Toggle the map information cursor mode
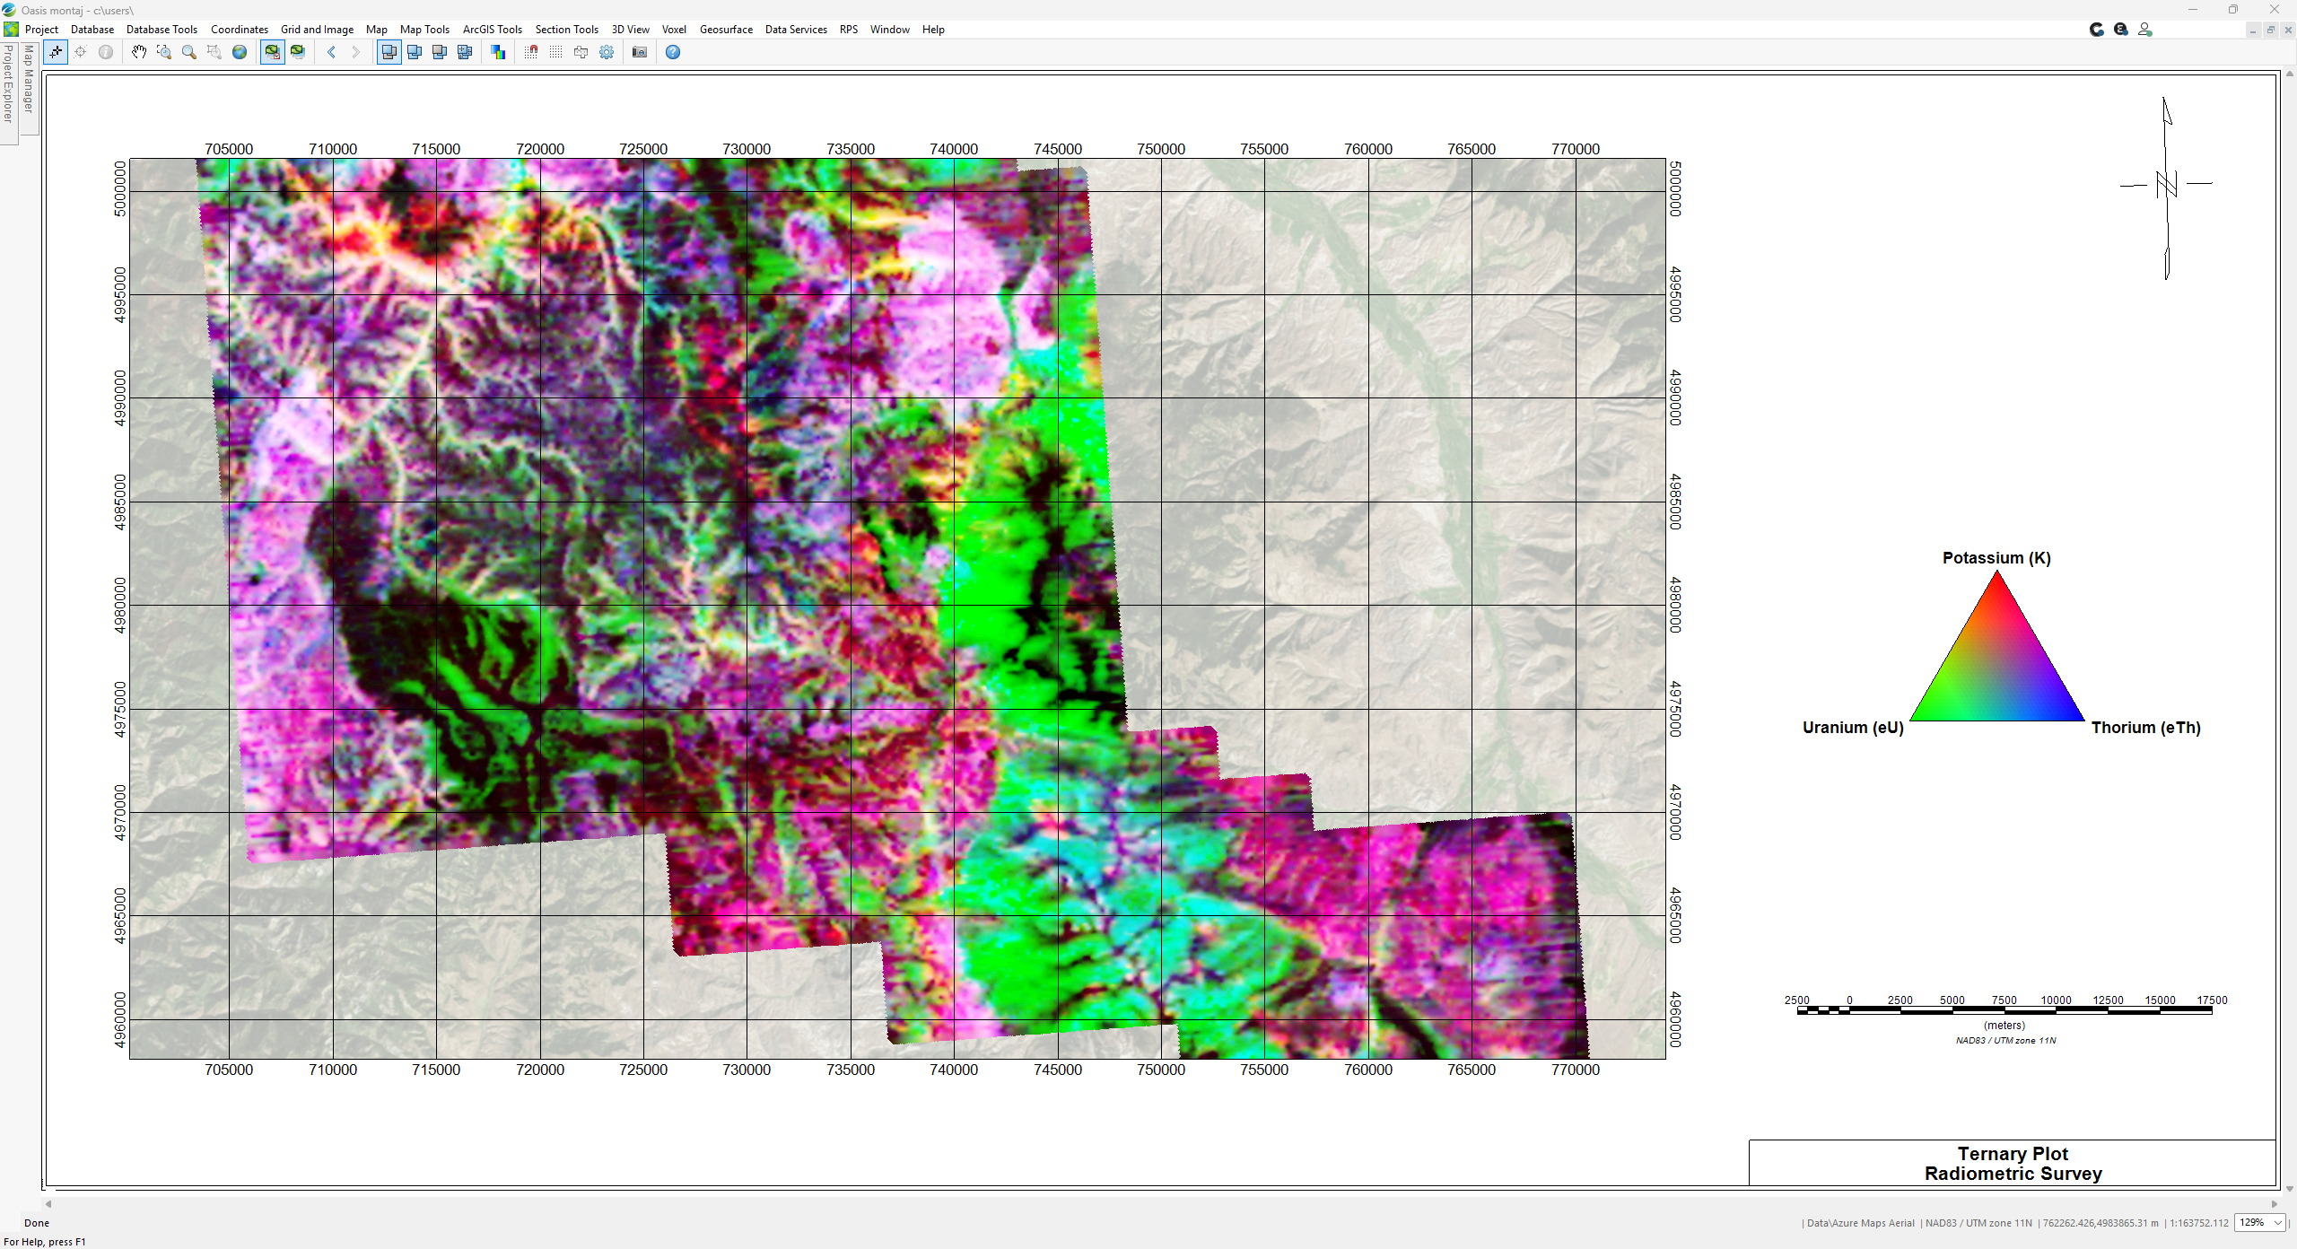 (x=105, y=52)
